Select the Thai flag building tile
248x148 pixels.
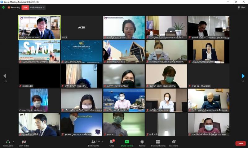coord(124,52)
